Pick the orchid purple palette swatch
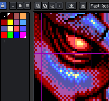109x101 pixels. click(17, 22)
